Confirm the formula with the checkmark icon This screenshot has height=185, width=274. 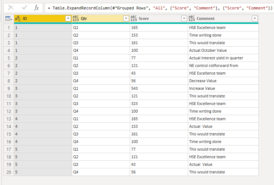[x=25, y=8]
